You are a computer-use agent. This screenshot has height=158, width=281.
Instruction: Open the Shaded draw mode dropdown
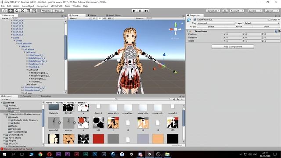coord(79,18)
